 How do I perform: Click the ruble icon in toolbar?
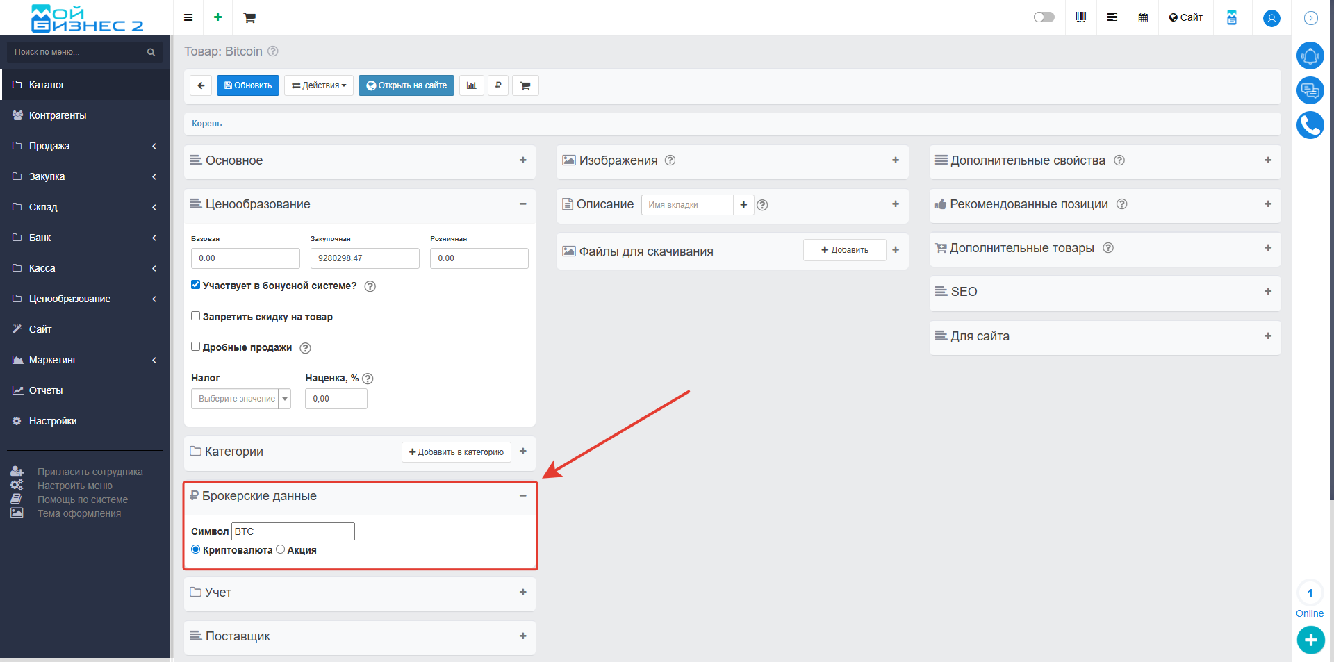point(498,85)
